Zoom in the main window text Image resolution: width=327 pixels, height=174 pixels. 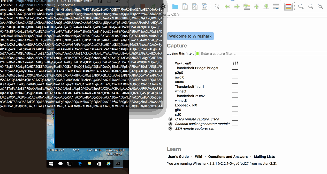coord(301,6)
